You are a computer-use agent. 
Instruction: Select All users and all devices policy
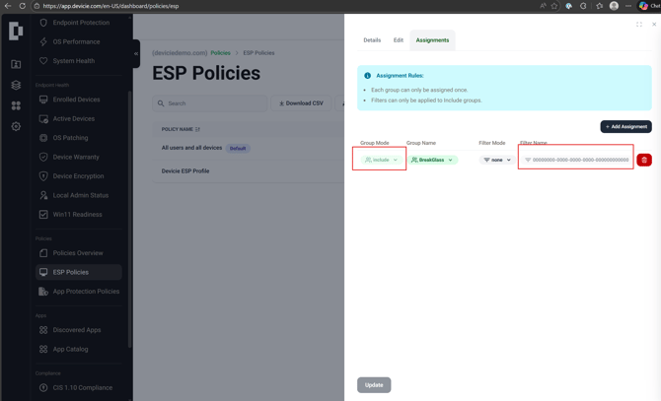point(191,148)
